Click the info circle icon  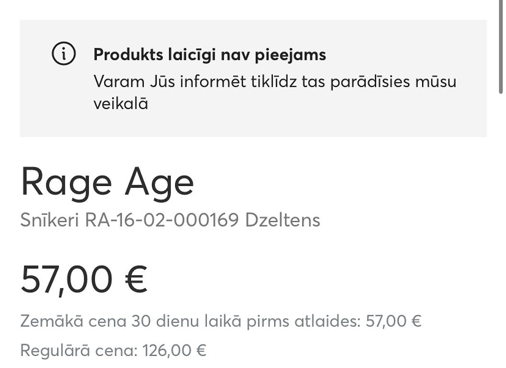tap(64, 53)
